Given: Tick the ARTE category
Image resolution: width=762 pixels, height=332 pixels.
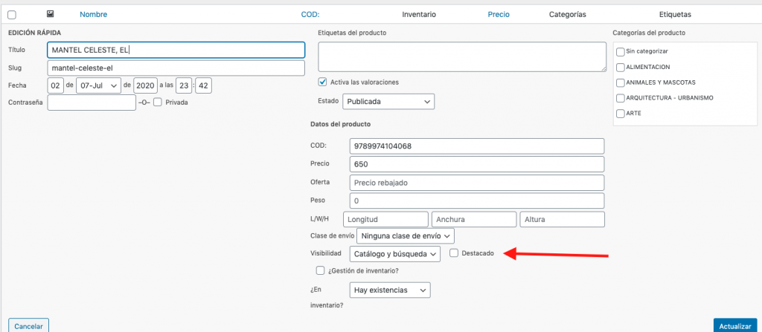Looking at the screenshot, I should 621,114.
